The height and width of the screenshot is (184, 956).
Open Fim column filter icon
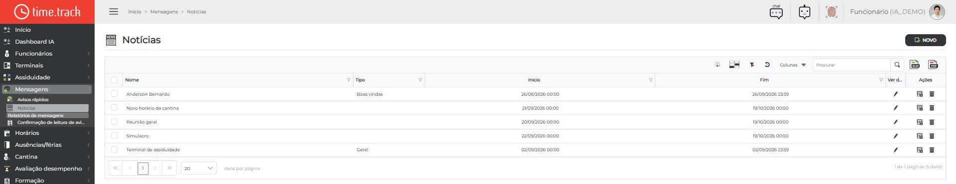881,80
